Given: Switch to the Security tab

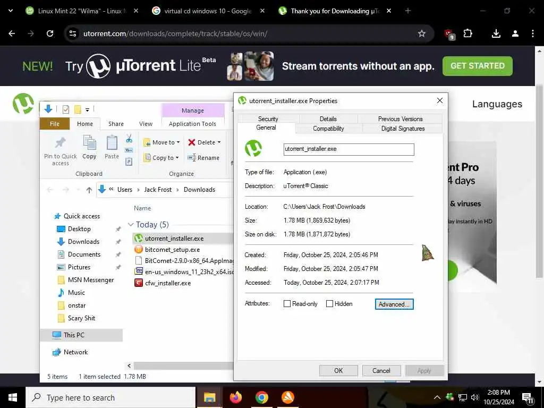Looking at the screenshot, I should click(x=268, y=118).
